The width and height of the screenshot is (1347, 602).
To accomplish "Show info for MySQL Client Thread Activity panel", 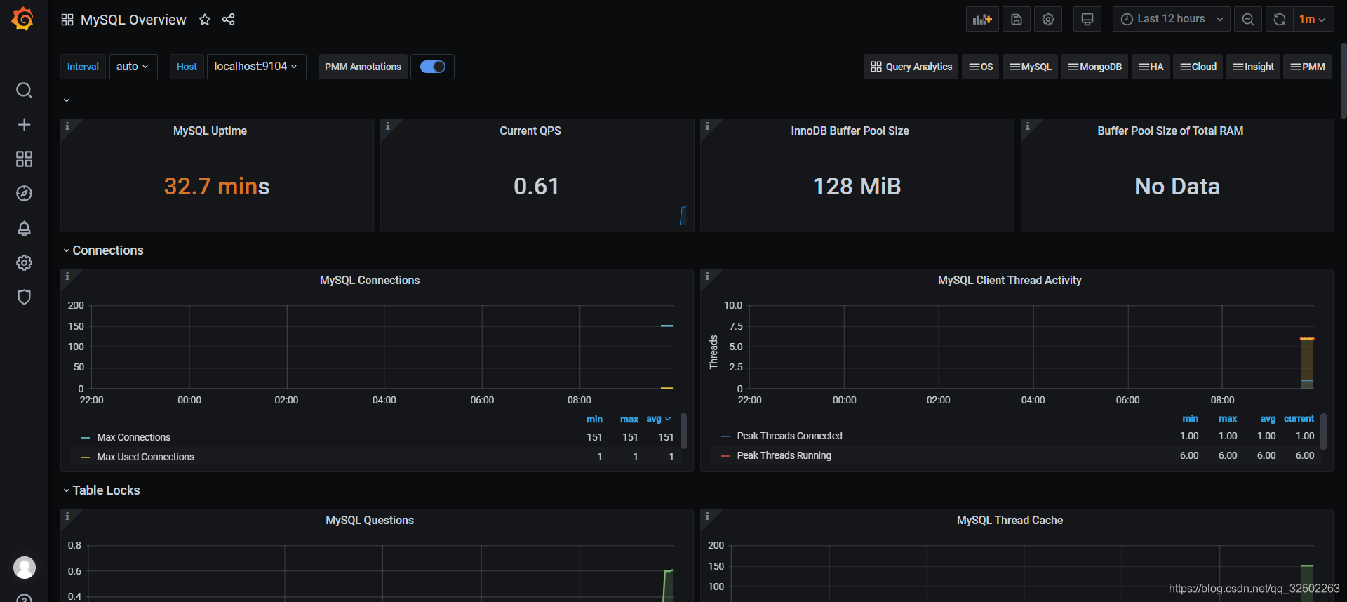I will 707,276.
